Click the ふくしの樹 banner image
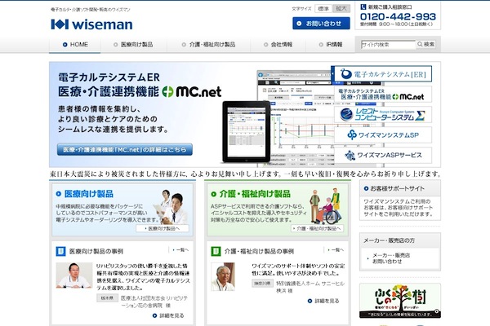Image resolution: width=490 pixels, height=326 pixels. [x=400, y=301]
